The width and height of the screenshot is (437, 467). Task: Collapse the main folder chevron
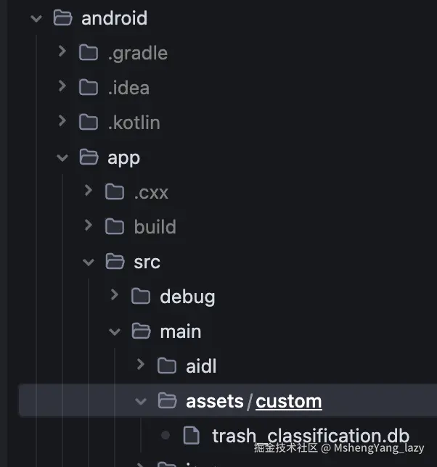pyautogui.click(x=115, y=331)
